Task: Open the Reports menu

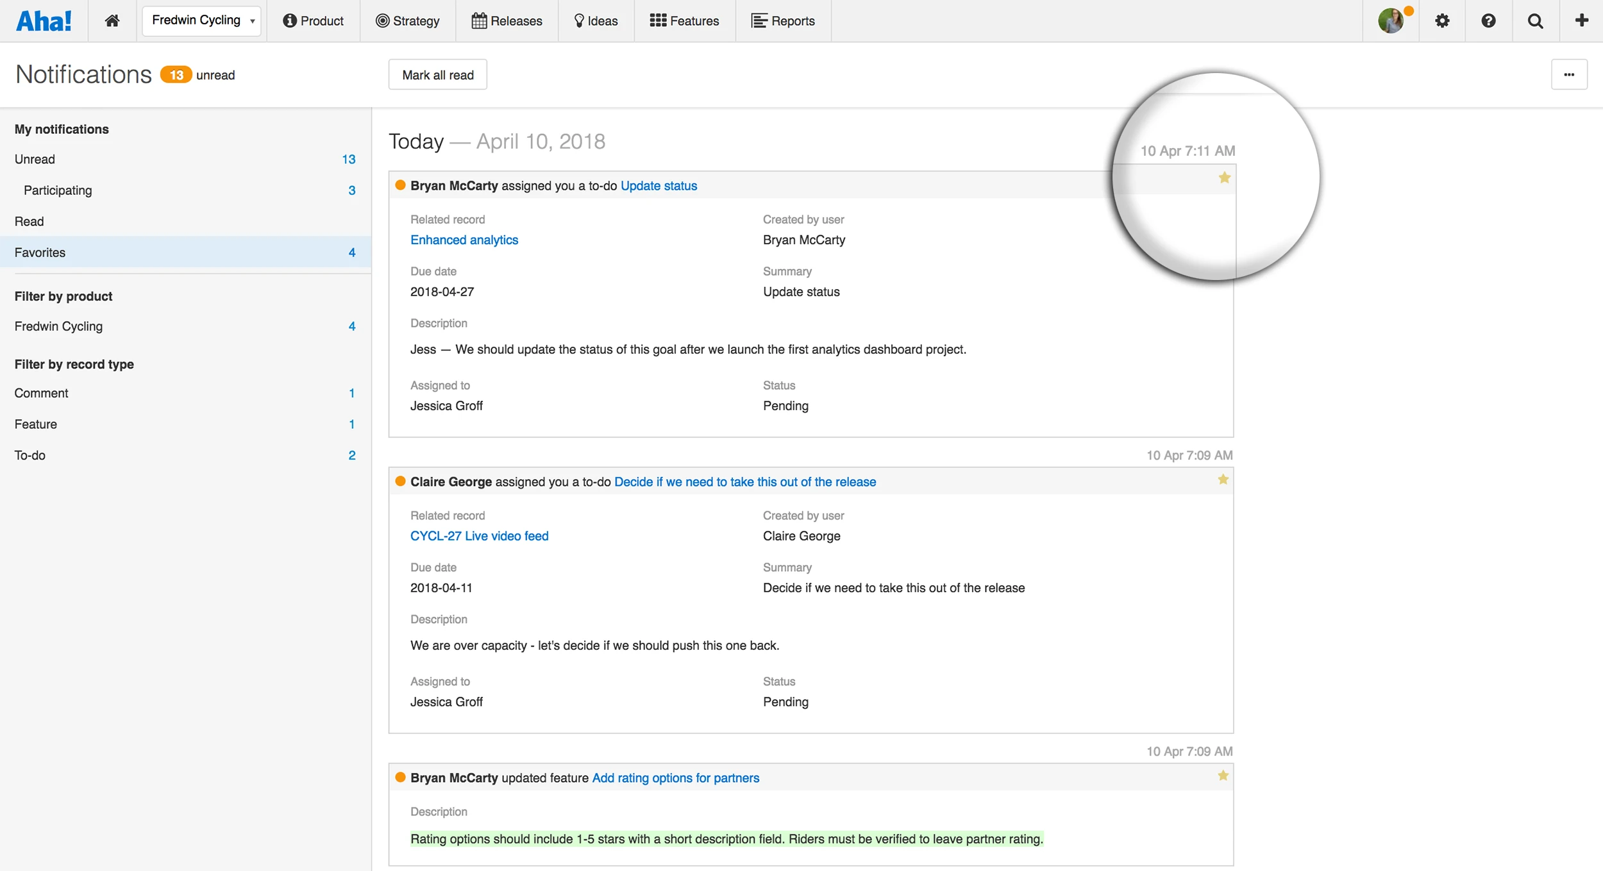Action: [782, 21]
